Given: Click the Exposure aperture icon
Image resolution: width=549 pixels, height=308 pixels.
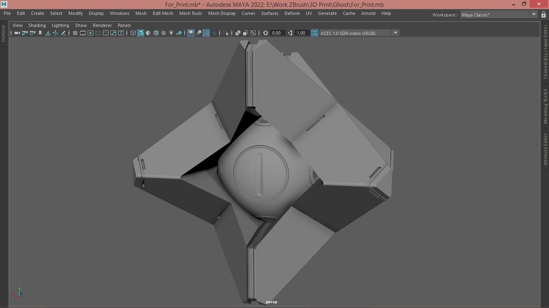Looking at the screenshot, I should point(265,33).
